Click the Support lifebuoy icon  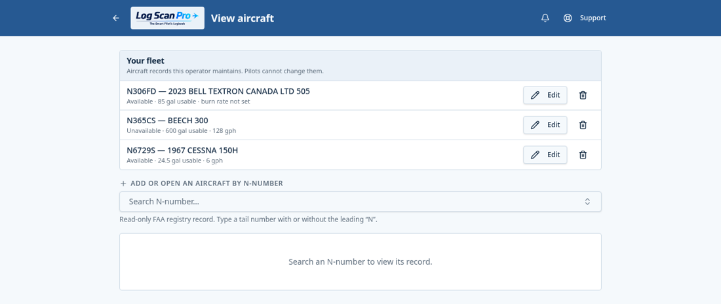pyautogui.click(x=568, y=18)
